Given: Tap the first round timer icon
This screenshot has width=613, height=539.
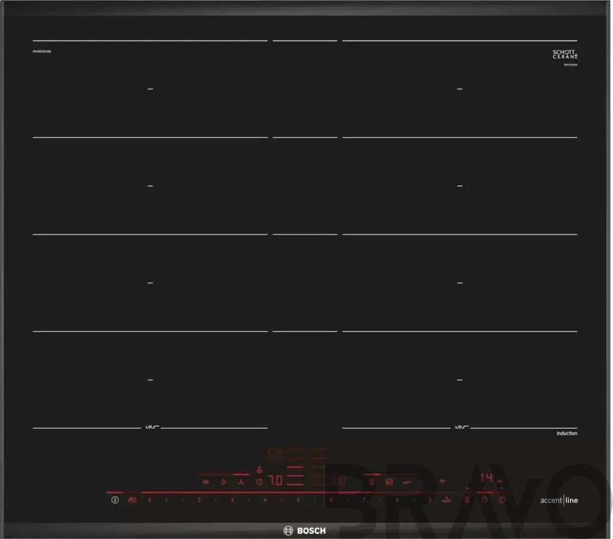Looking at the screenshot, I should tap(485, 500).
